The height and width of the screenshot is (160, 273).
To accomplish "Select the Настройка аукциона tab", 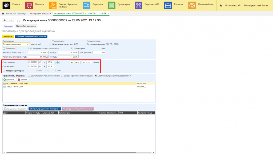I will (26, 26).
